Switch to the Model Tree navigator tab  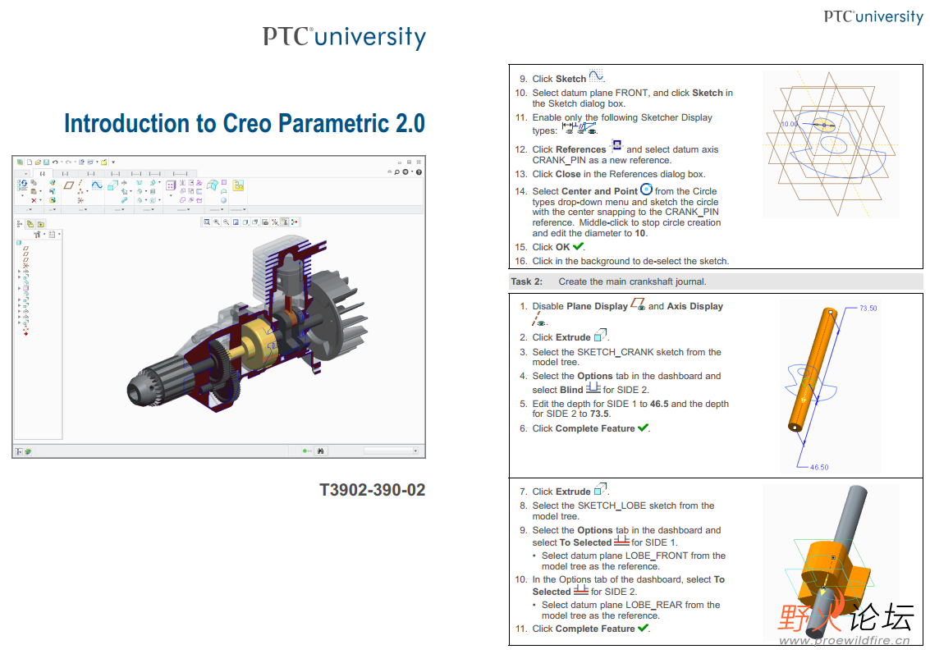(19, 224)
